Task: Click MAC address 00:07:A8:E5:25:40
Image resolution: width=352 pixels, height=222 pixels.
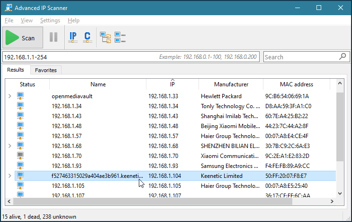Action: (286, 185)
